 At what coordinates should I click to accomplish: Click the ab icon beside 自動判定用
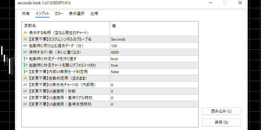pos(25,78)
